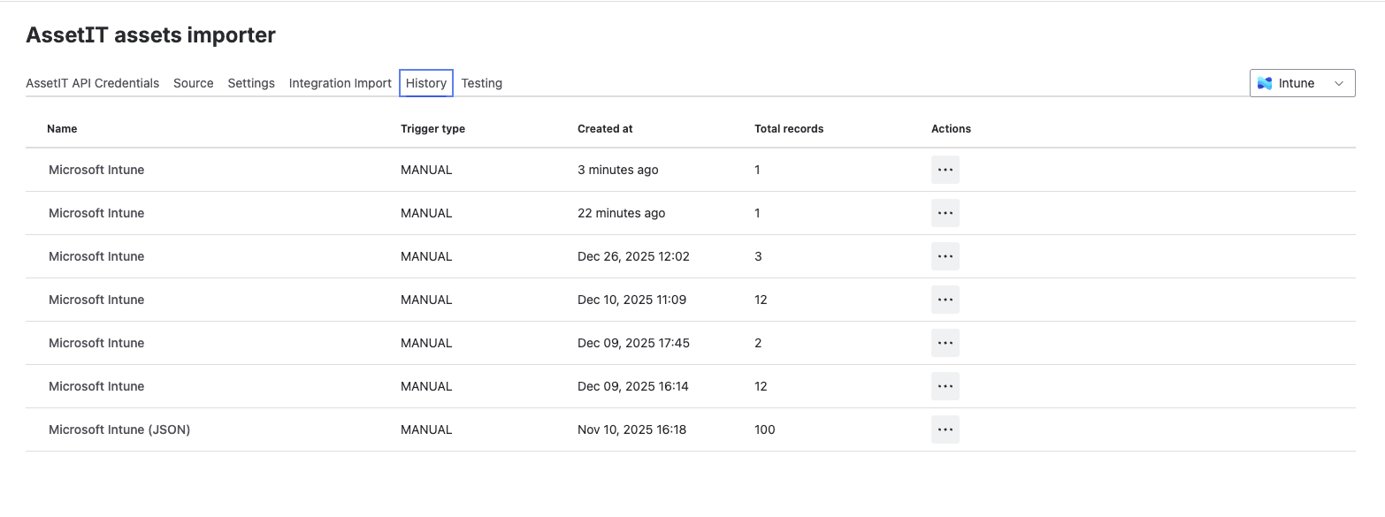This screenshot has width=1385, height=517.
Task: Switch to AssetIT API Credentials tab
Action: (x=93, y=83)
